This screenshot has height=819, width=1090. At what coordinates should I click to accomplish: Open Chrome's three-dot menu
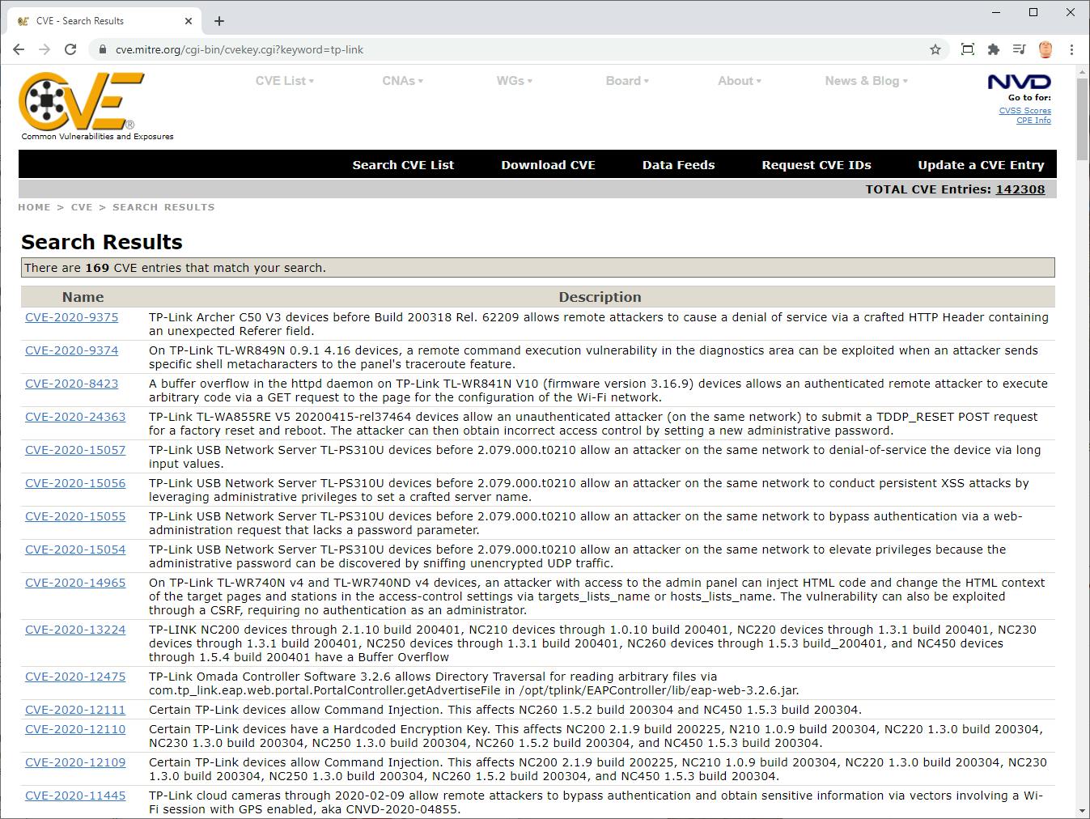click(x=1071, y=49)
